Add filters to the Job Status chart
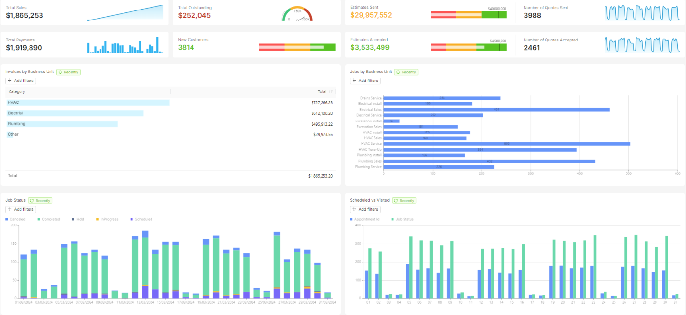The height and width of the screenshot is (315, 686). coord(20,209)
